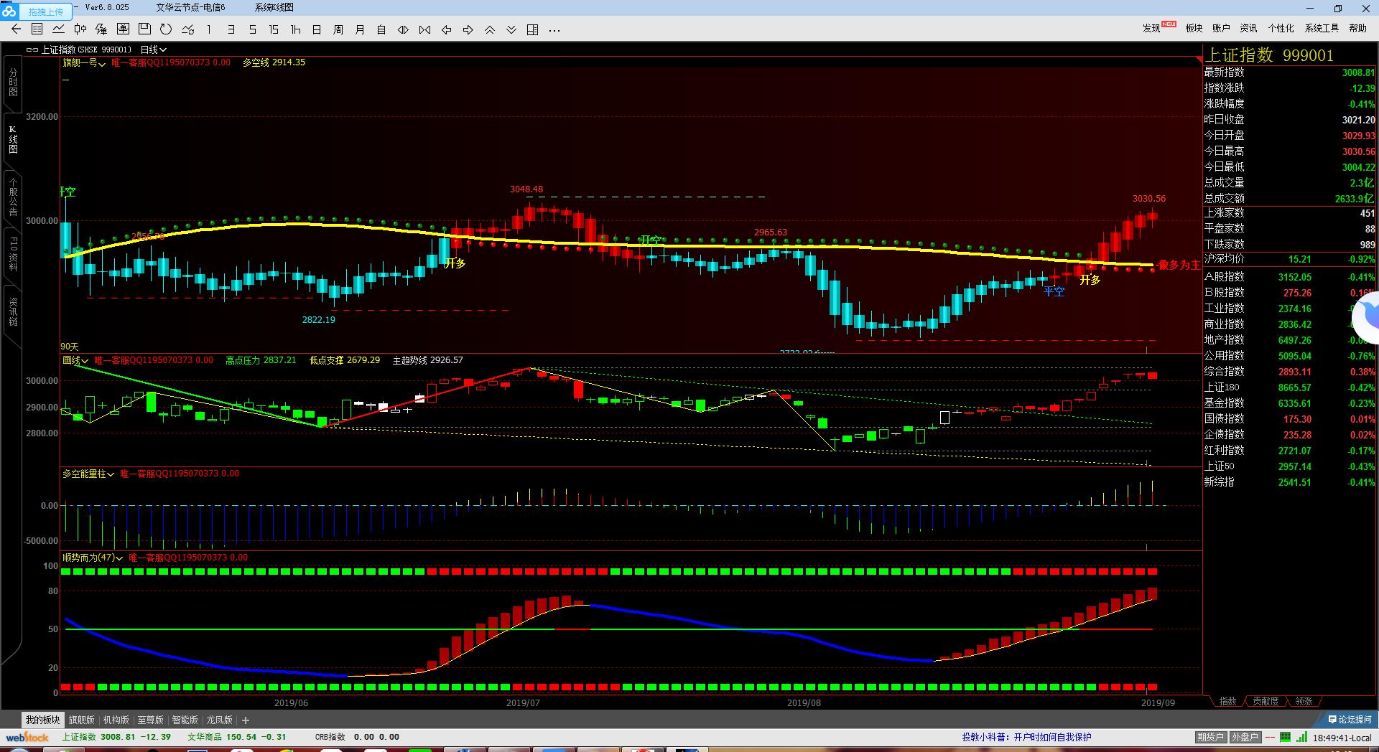Image resolution: width=1379 pixels, height=752 pixels.
Task: Click the save floppy-disk toolbar icon
Action: point(144,29)
